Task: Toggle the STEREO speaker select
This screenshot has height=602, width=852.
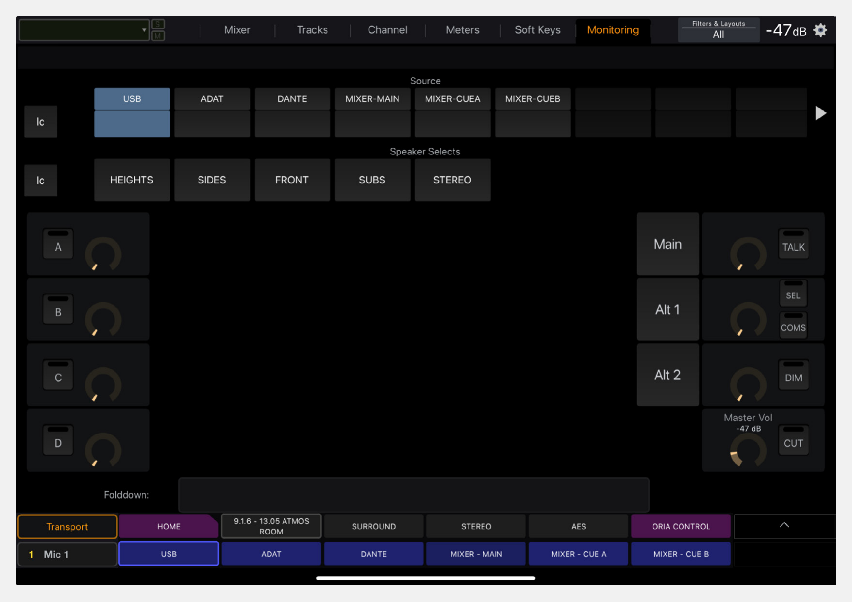Action: [453, 180]
